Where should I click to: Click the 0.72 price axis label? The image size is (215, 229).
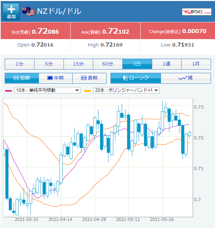click(x=199, y=138)
